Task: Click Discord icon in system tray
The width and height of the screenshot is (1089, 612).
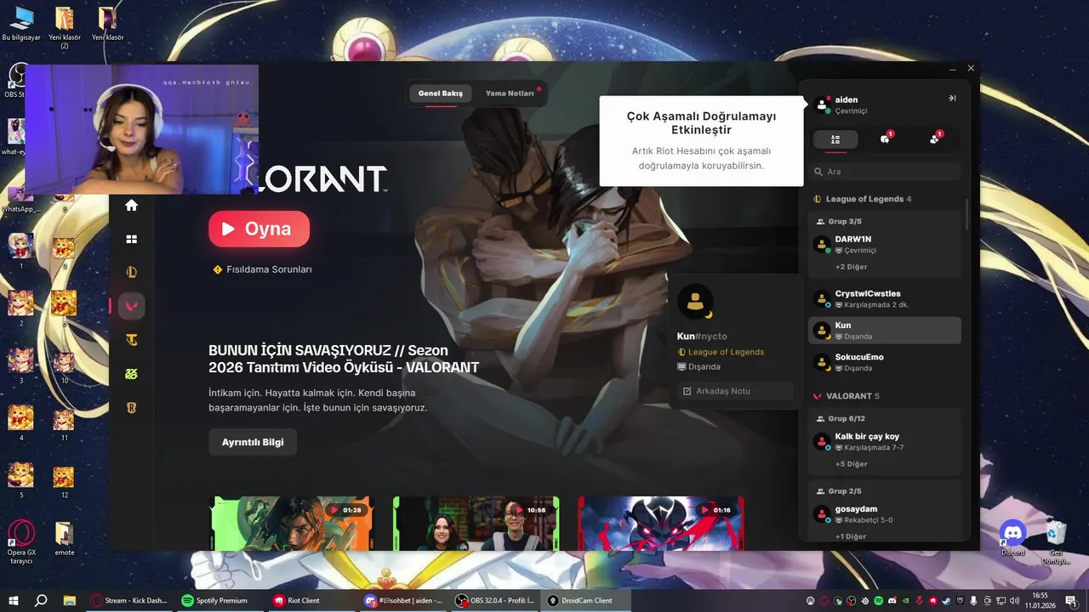Action: (x=892, y=601)
